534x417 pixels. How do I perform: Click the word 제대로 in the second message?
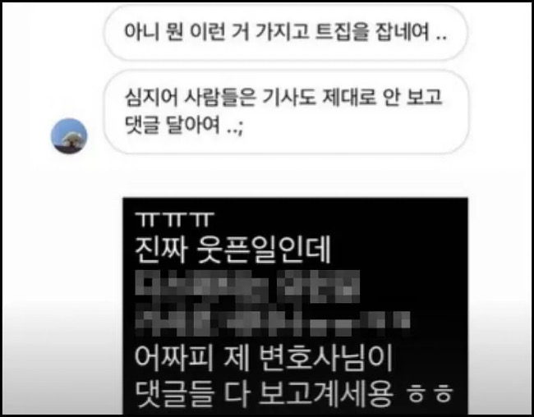click(348, 97)
